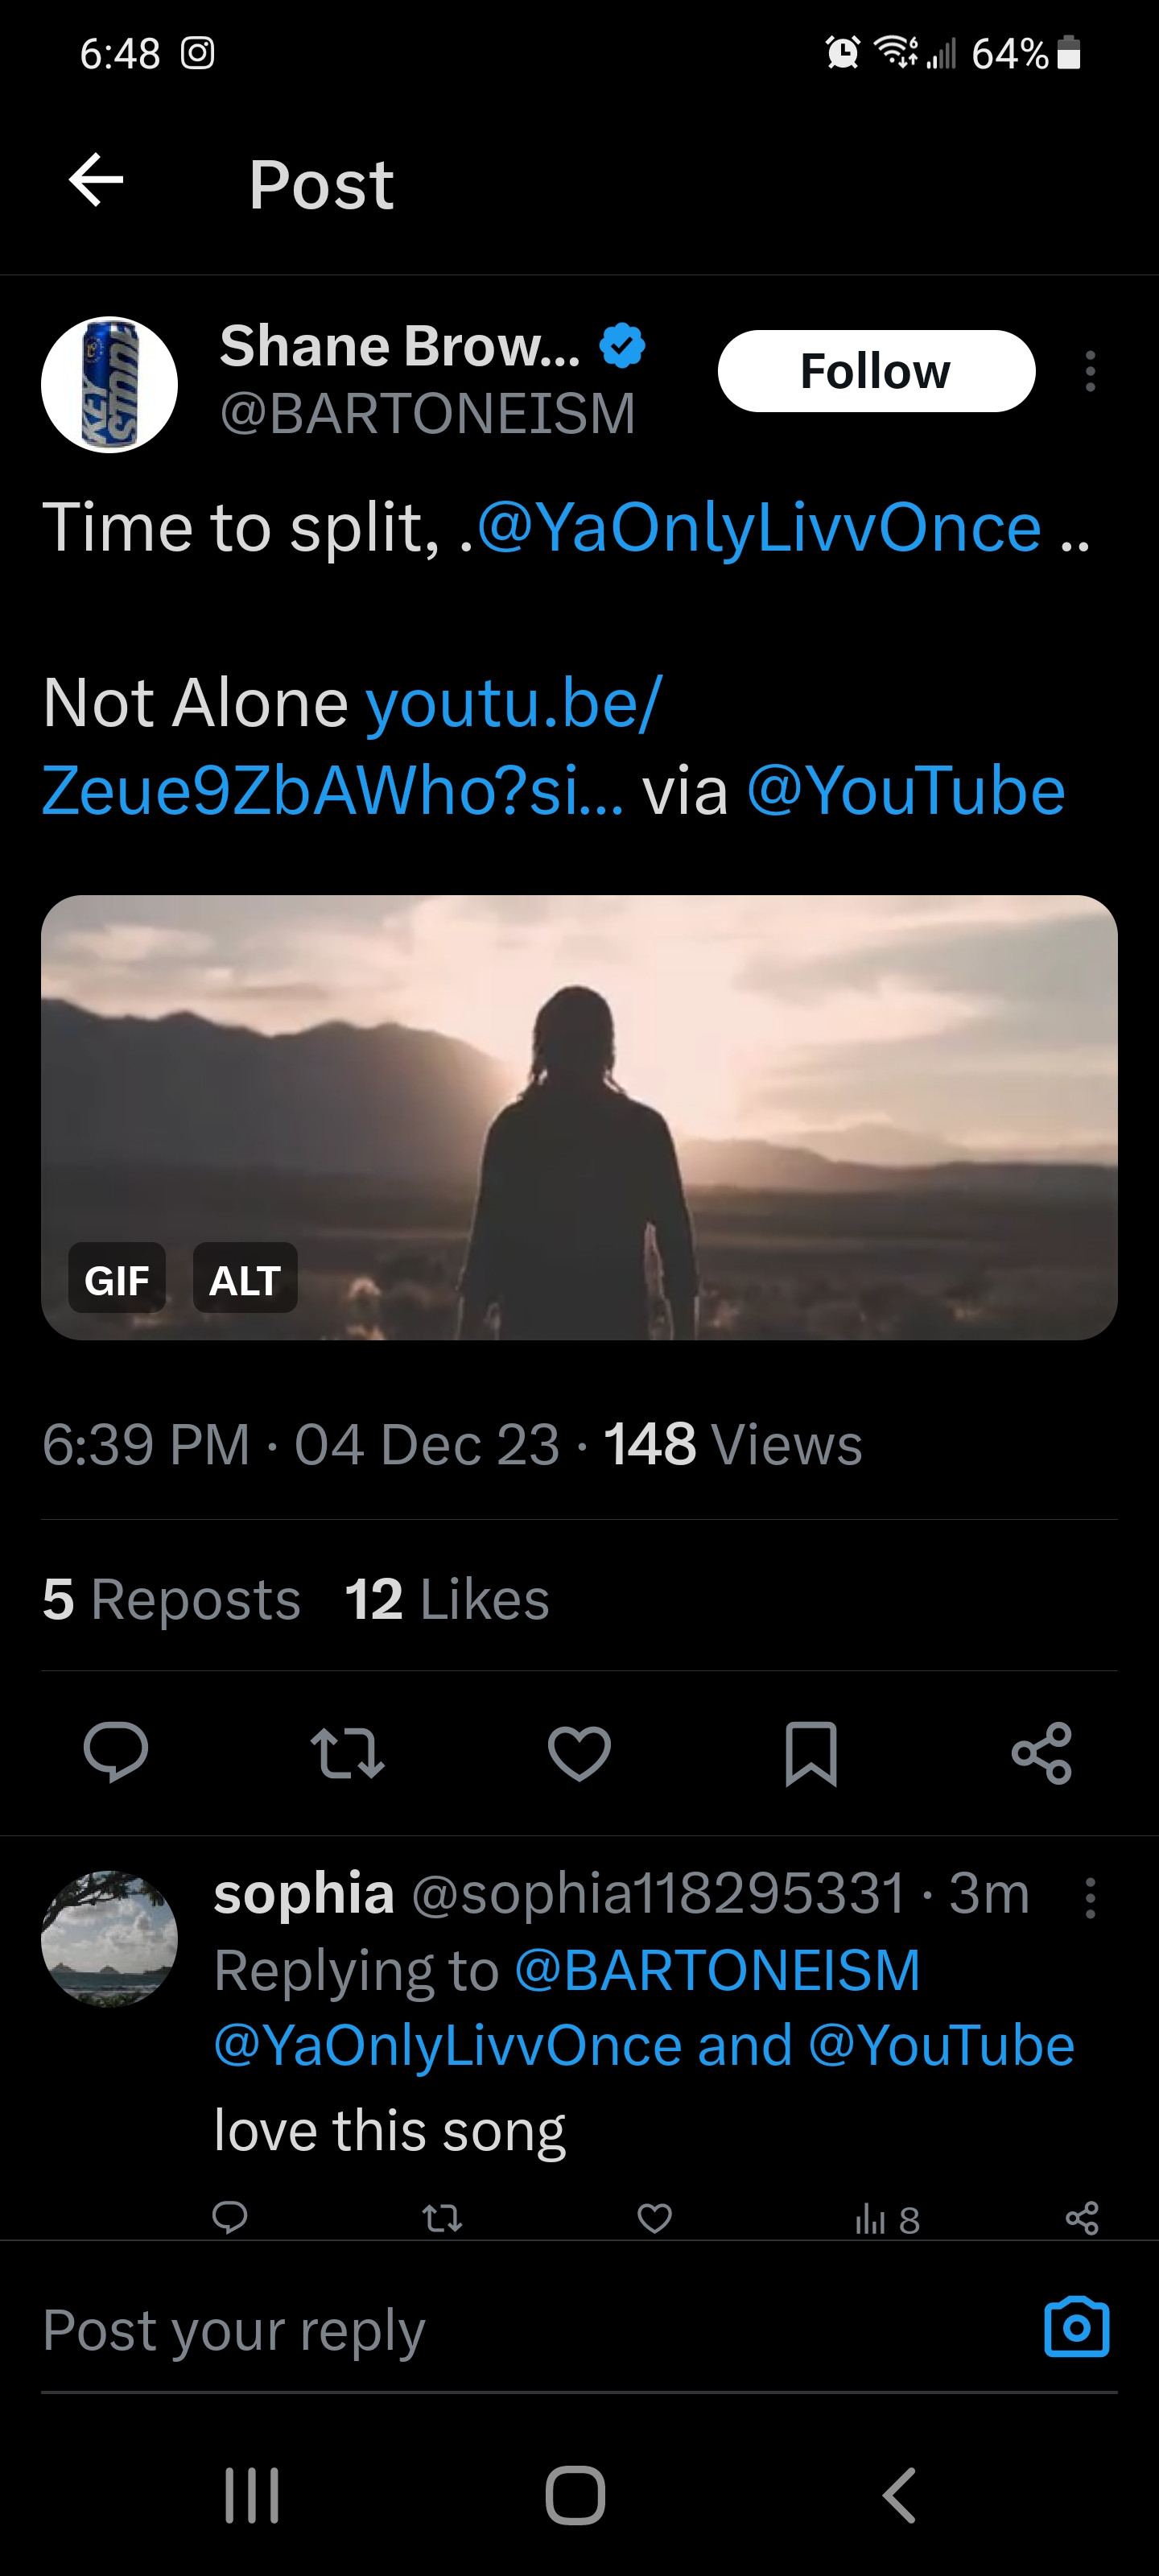Show the GIF's ALT description
The width and height of the screenshot is (1159, 2576).
pos(244,1279)
